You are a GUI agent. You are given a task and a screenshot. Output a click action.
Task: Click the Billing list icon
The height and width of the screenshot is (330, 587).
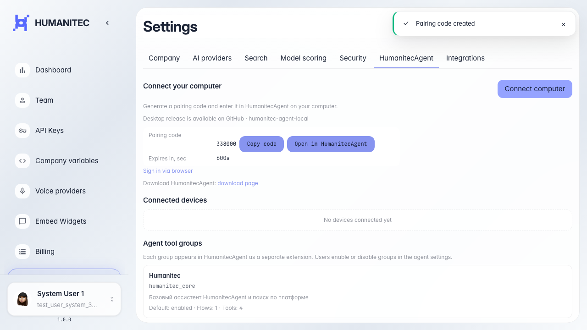(x=22, y=252)
